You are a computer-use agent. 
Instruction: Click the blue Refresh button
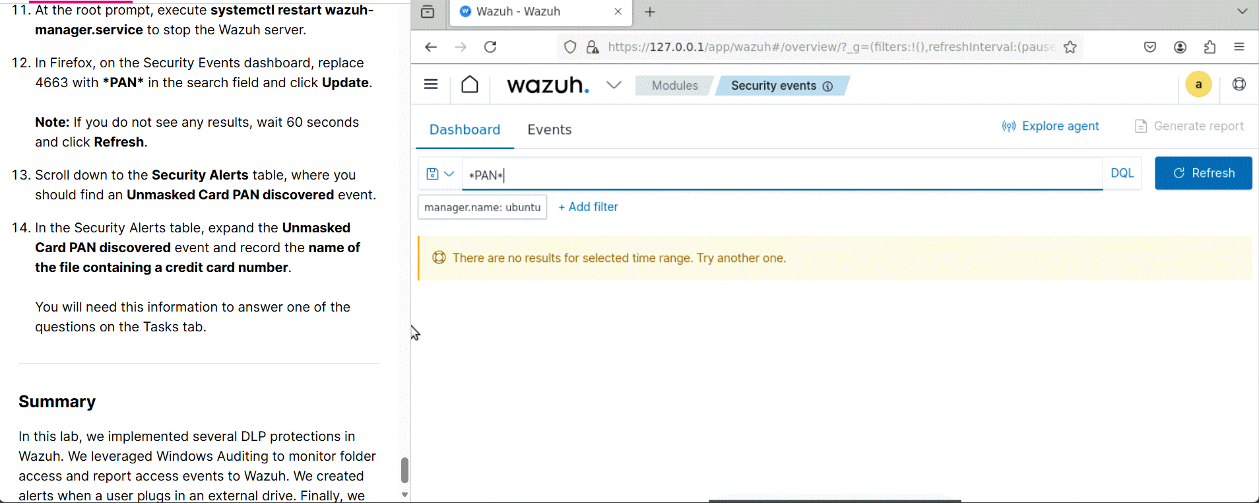tap(1203, 173)
